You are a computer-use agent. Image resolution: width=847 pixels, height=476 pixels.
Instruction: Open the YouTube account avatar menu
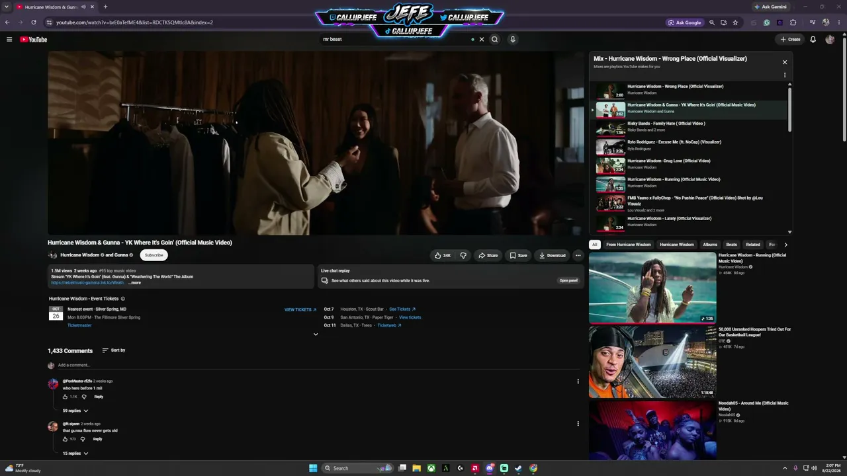click(x=830, y=40)
